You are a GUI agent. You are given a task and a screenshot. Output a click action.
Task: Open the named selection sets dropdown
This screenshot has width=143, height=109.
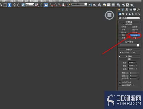(x=79, y=4)
